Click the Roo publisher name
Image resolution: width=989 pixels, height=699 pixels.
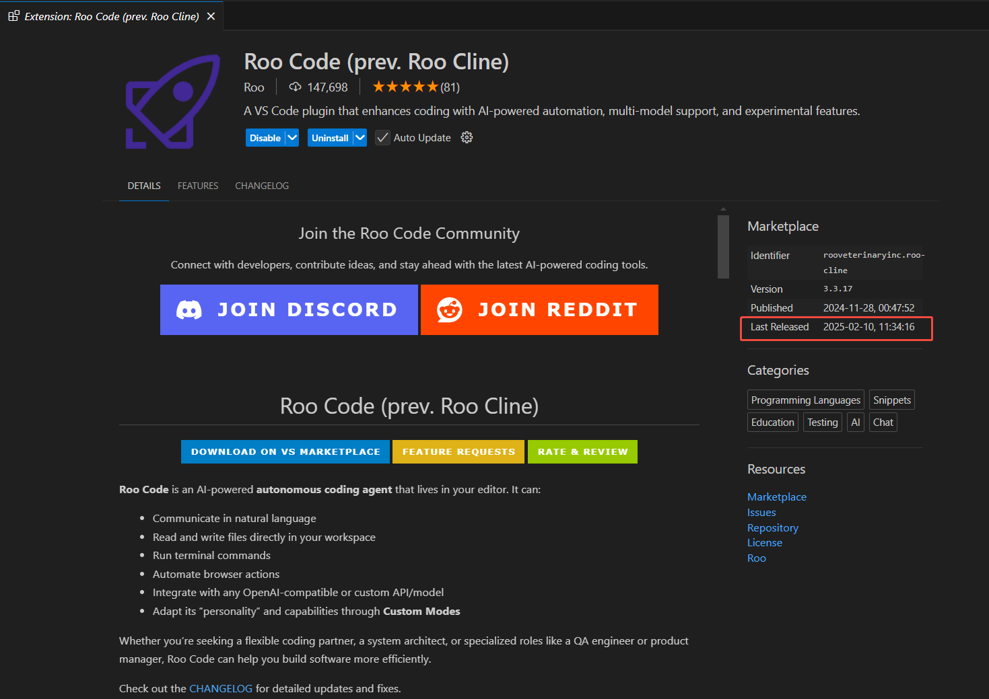tap(254, 87)
